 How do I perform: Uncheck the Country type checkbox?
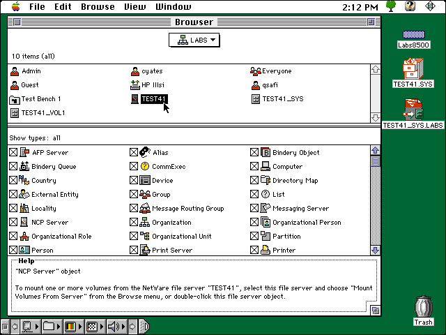point(13,180)
